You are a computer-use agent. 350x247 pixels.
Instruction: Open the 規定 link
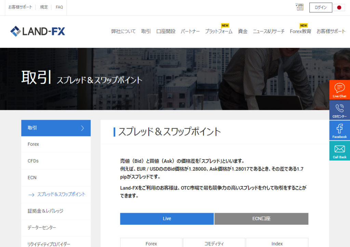pos(44,7)
